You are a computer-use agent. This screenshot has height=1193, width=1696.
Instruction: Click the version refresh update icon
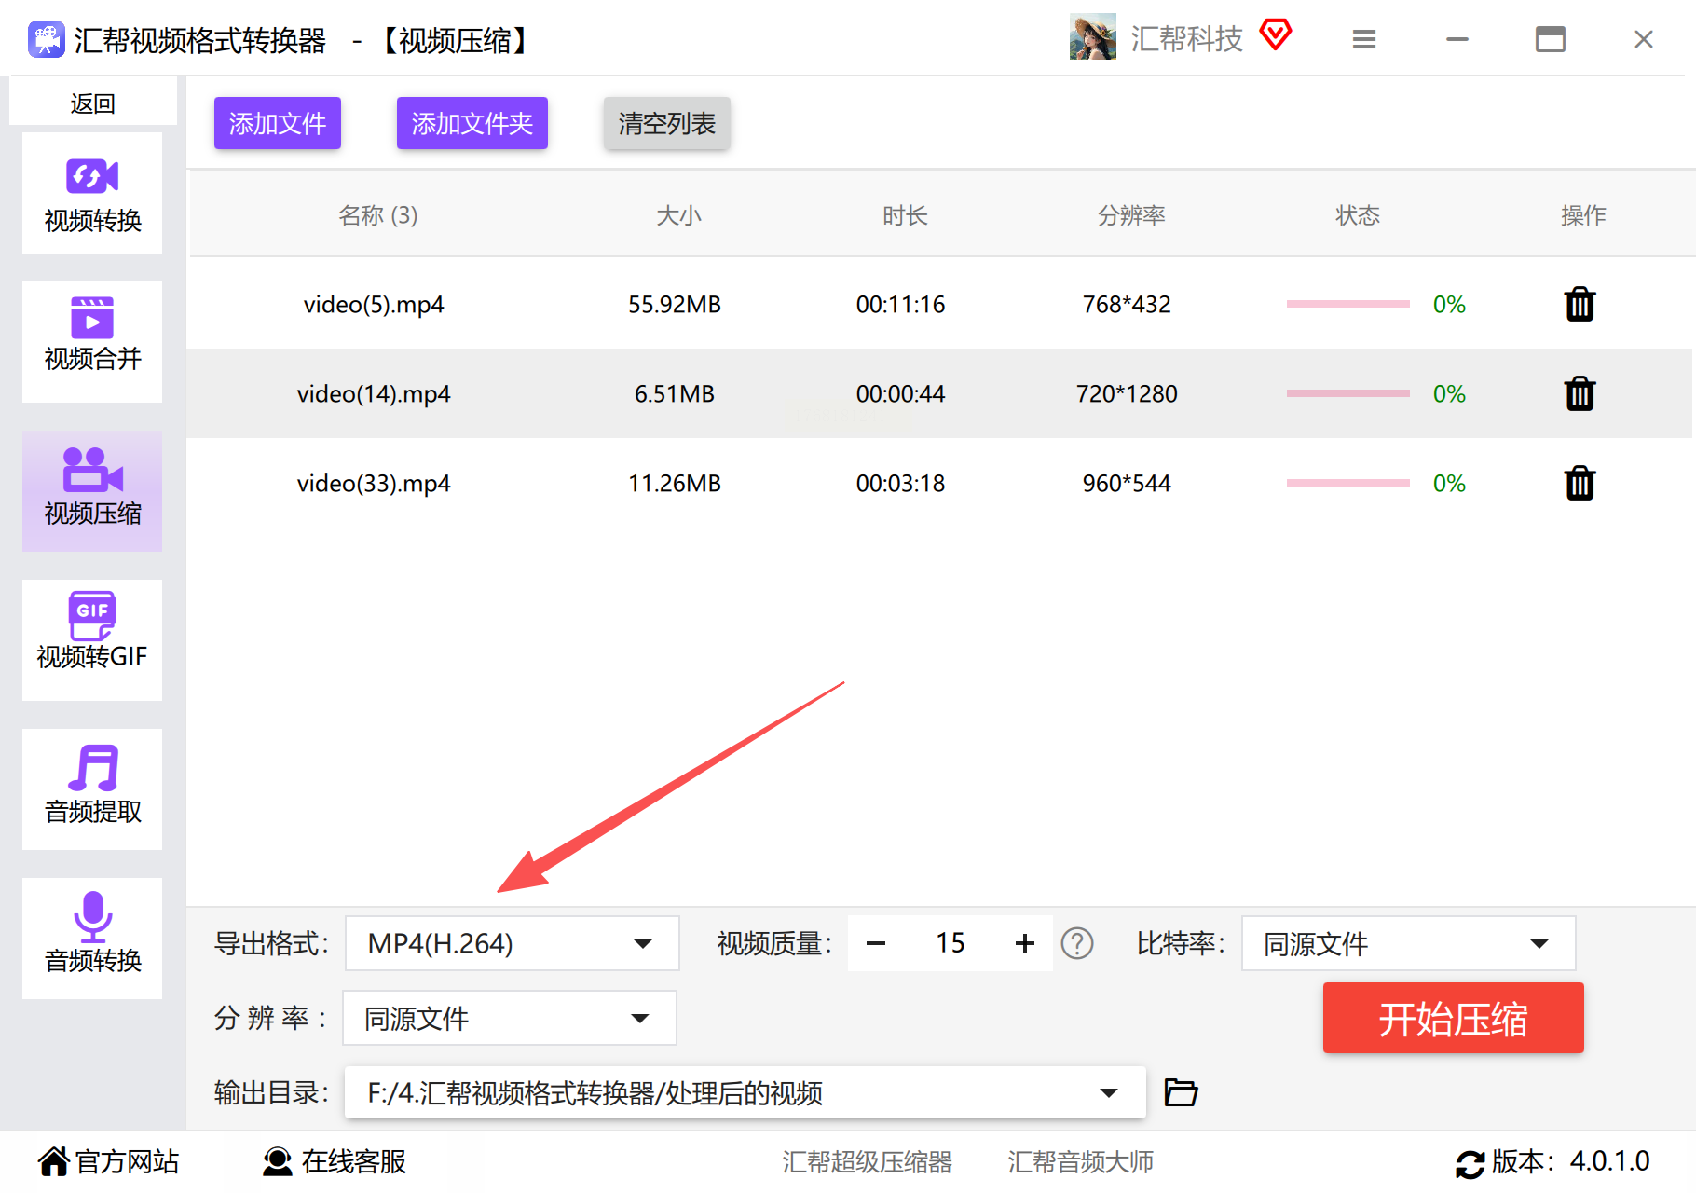[x=1470, y=1163]
